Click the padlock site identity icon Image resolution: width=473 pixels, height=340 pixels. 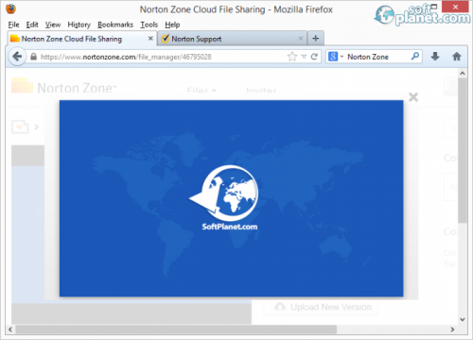click(33, 57)
